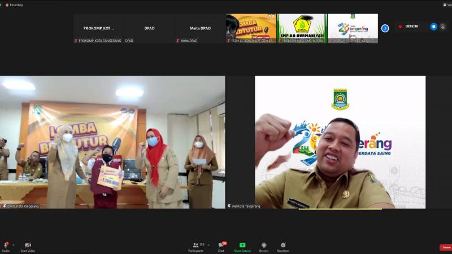Turn on camera with Start Video
This screenshot has width=452, height=254.
tap(28, 246)
